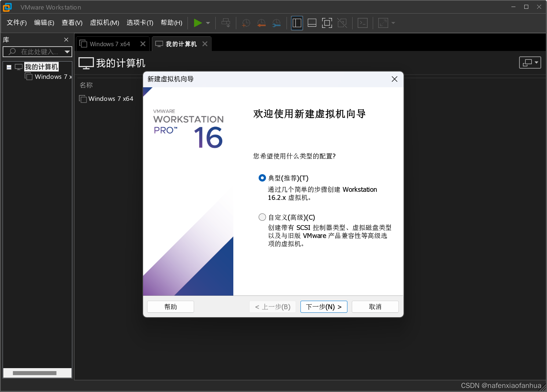Click the stretch guest display icon
547x392 pixels.
tap(383, 23)
